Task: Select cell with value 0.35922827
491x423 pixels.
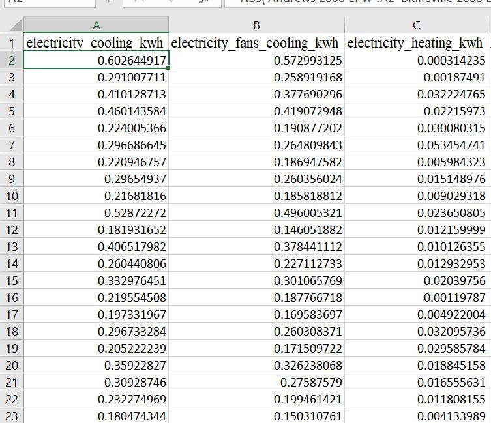Action: (96, 366)
